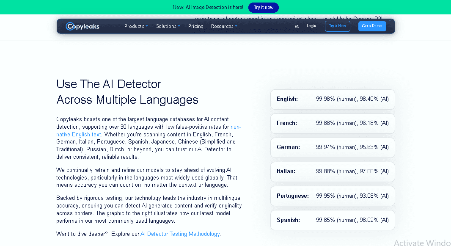Expand the Resources dropdown
This screenshot has width=451, height=246.
click(x=223, y=26)
